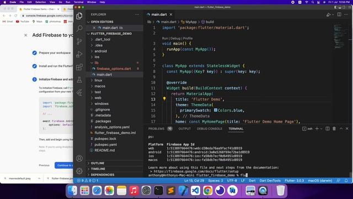Click the Colors.blue color swatch
353x199 pixels.
216,110
